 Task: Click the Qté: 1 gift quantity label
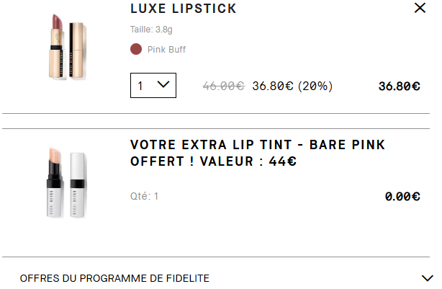click(144, 196)
